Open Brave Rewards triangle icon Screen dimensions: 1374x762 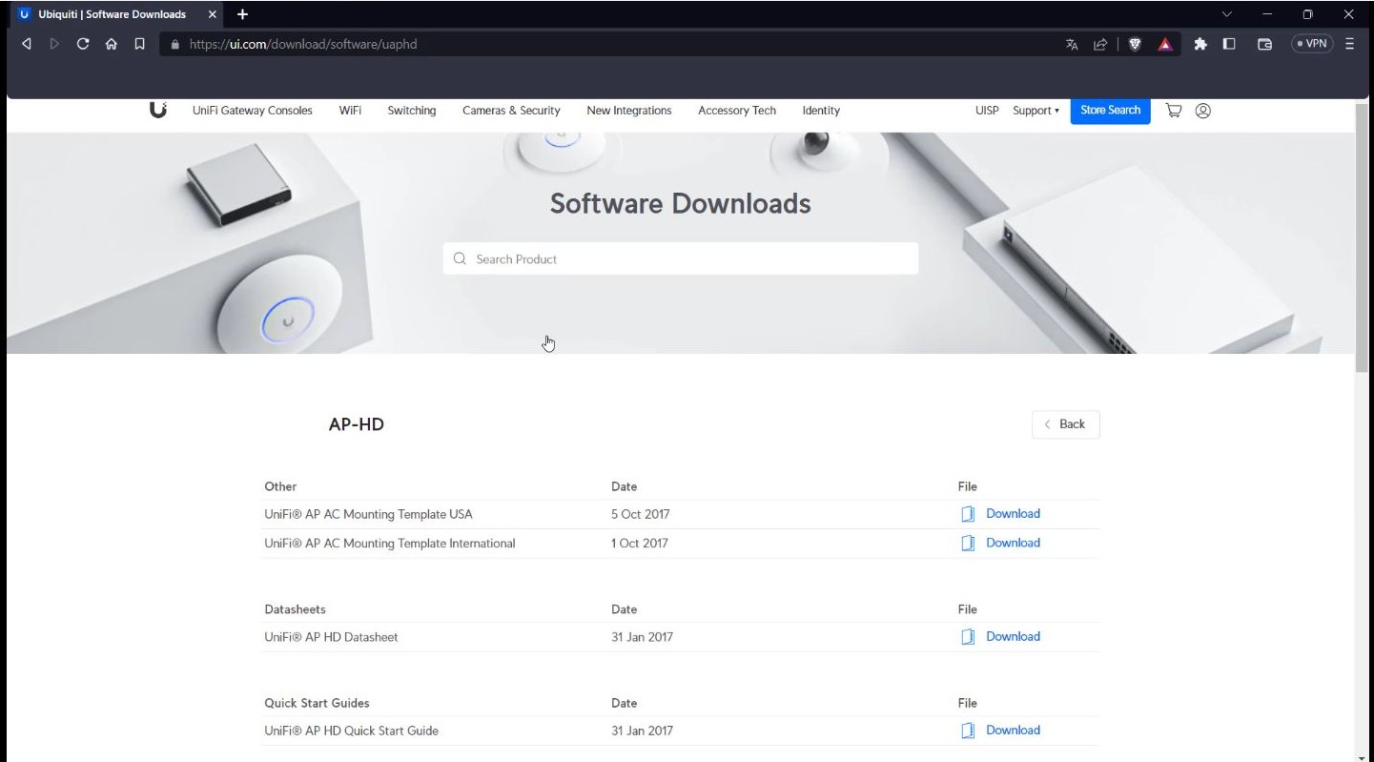pos(1165,44)
